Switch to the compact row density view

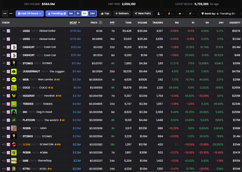(x=5, y=14)
